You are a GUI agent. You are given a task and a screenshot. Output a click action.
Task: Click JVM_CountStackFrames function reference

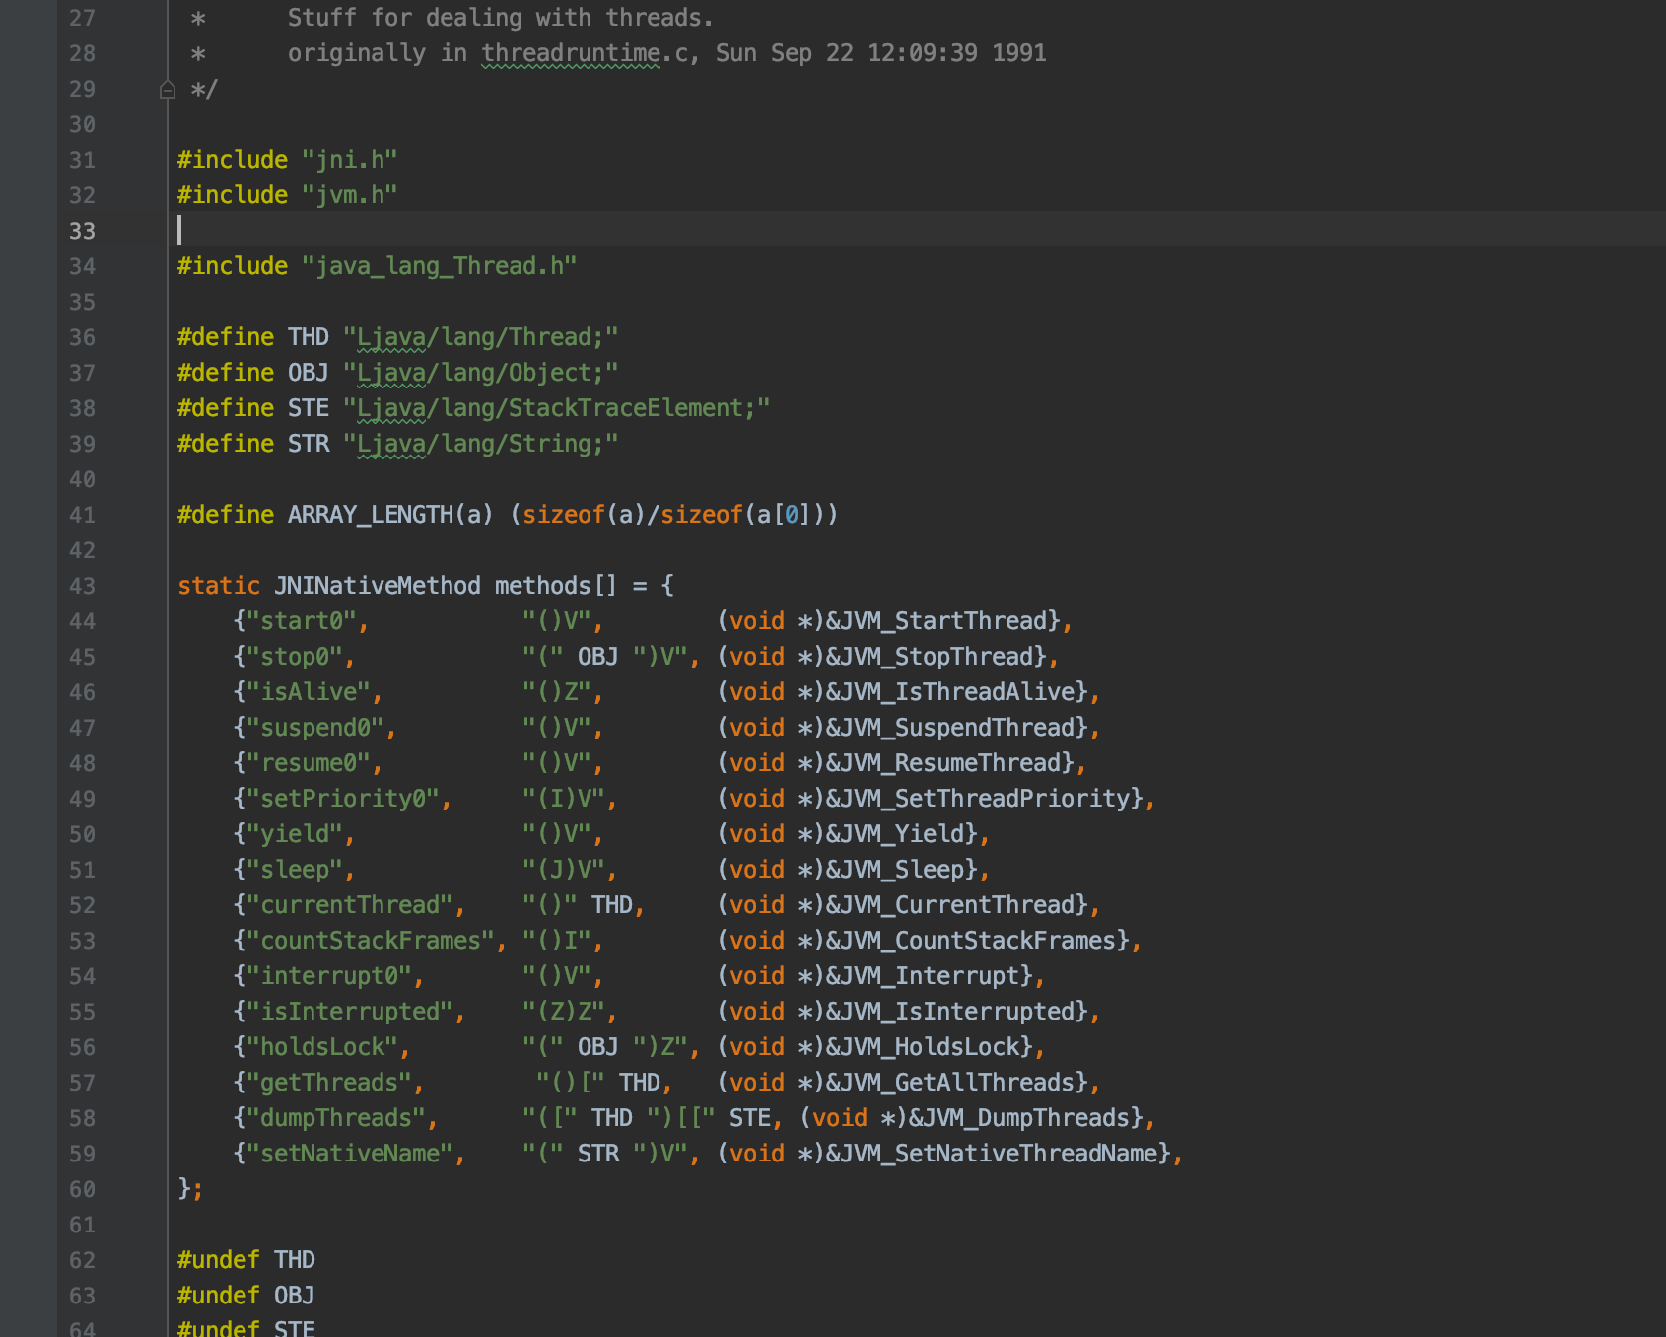[978, 941]
